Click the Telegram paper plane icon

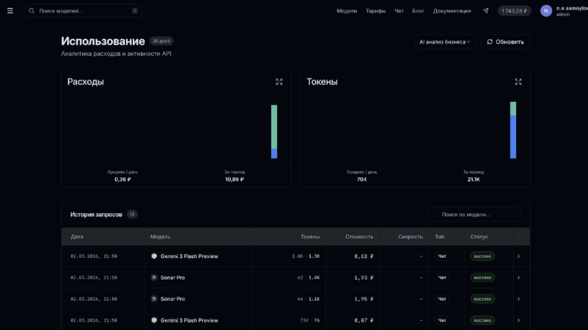pyautogui.click(x=485, y=10)
